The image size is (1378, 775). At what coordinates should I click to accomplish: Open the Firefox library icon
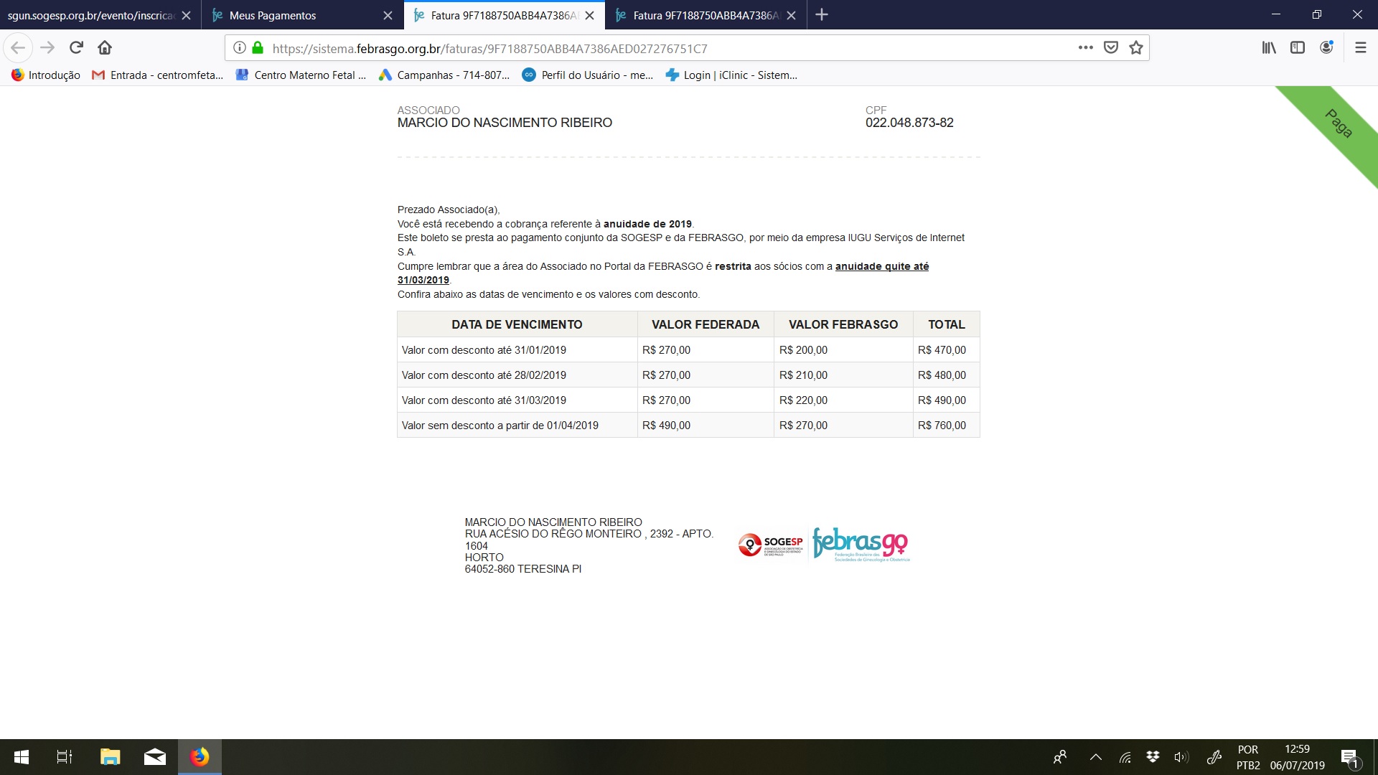(1269, 48)
